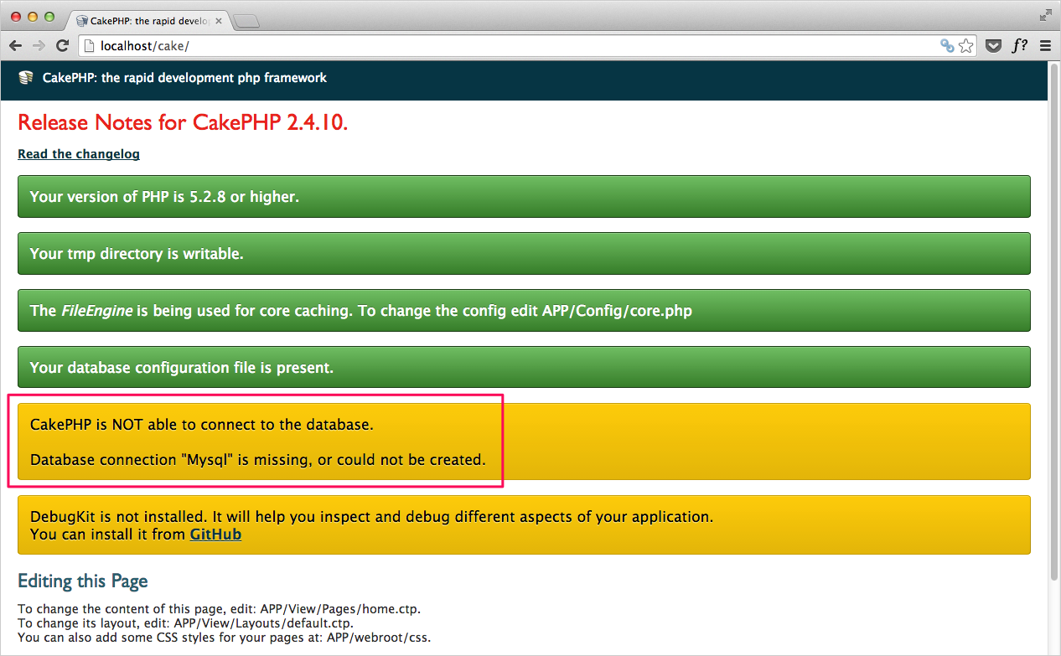The image size is (1061, 656).
Task: Click the line mentioning APP/webroot/css
Action: 225,638
